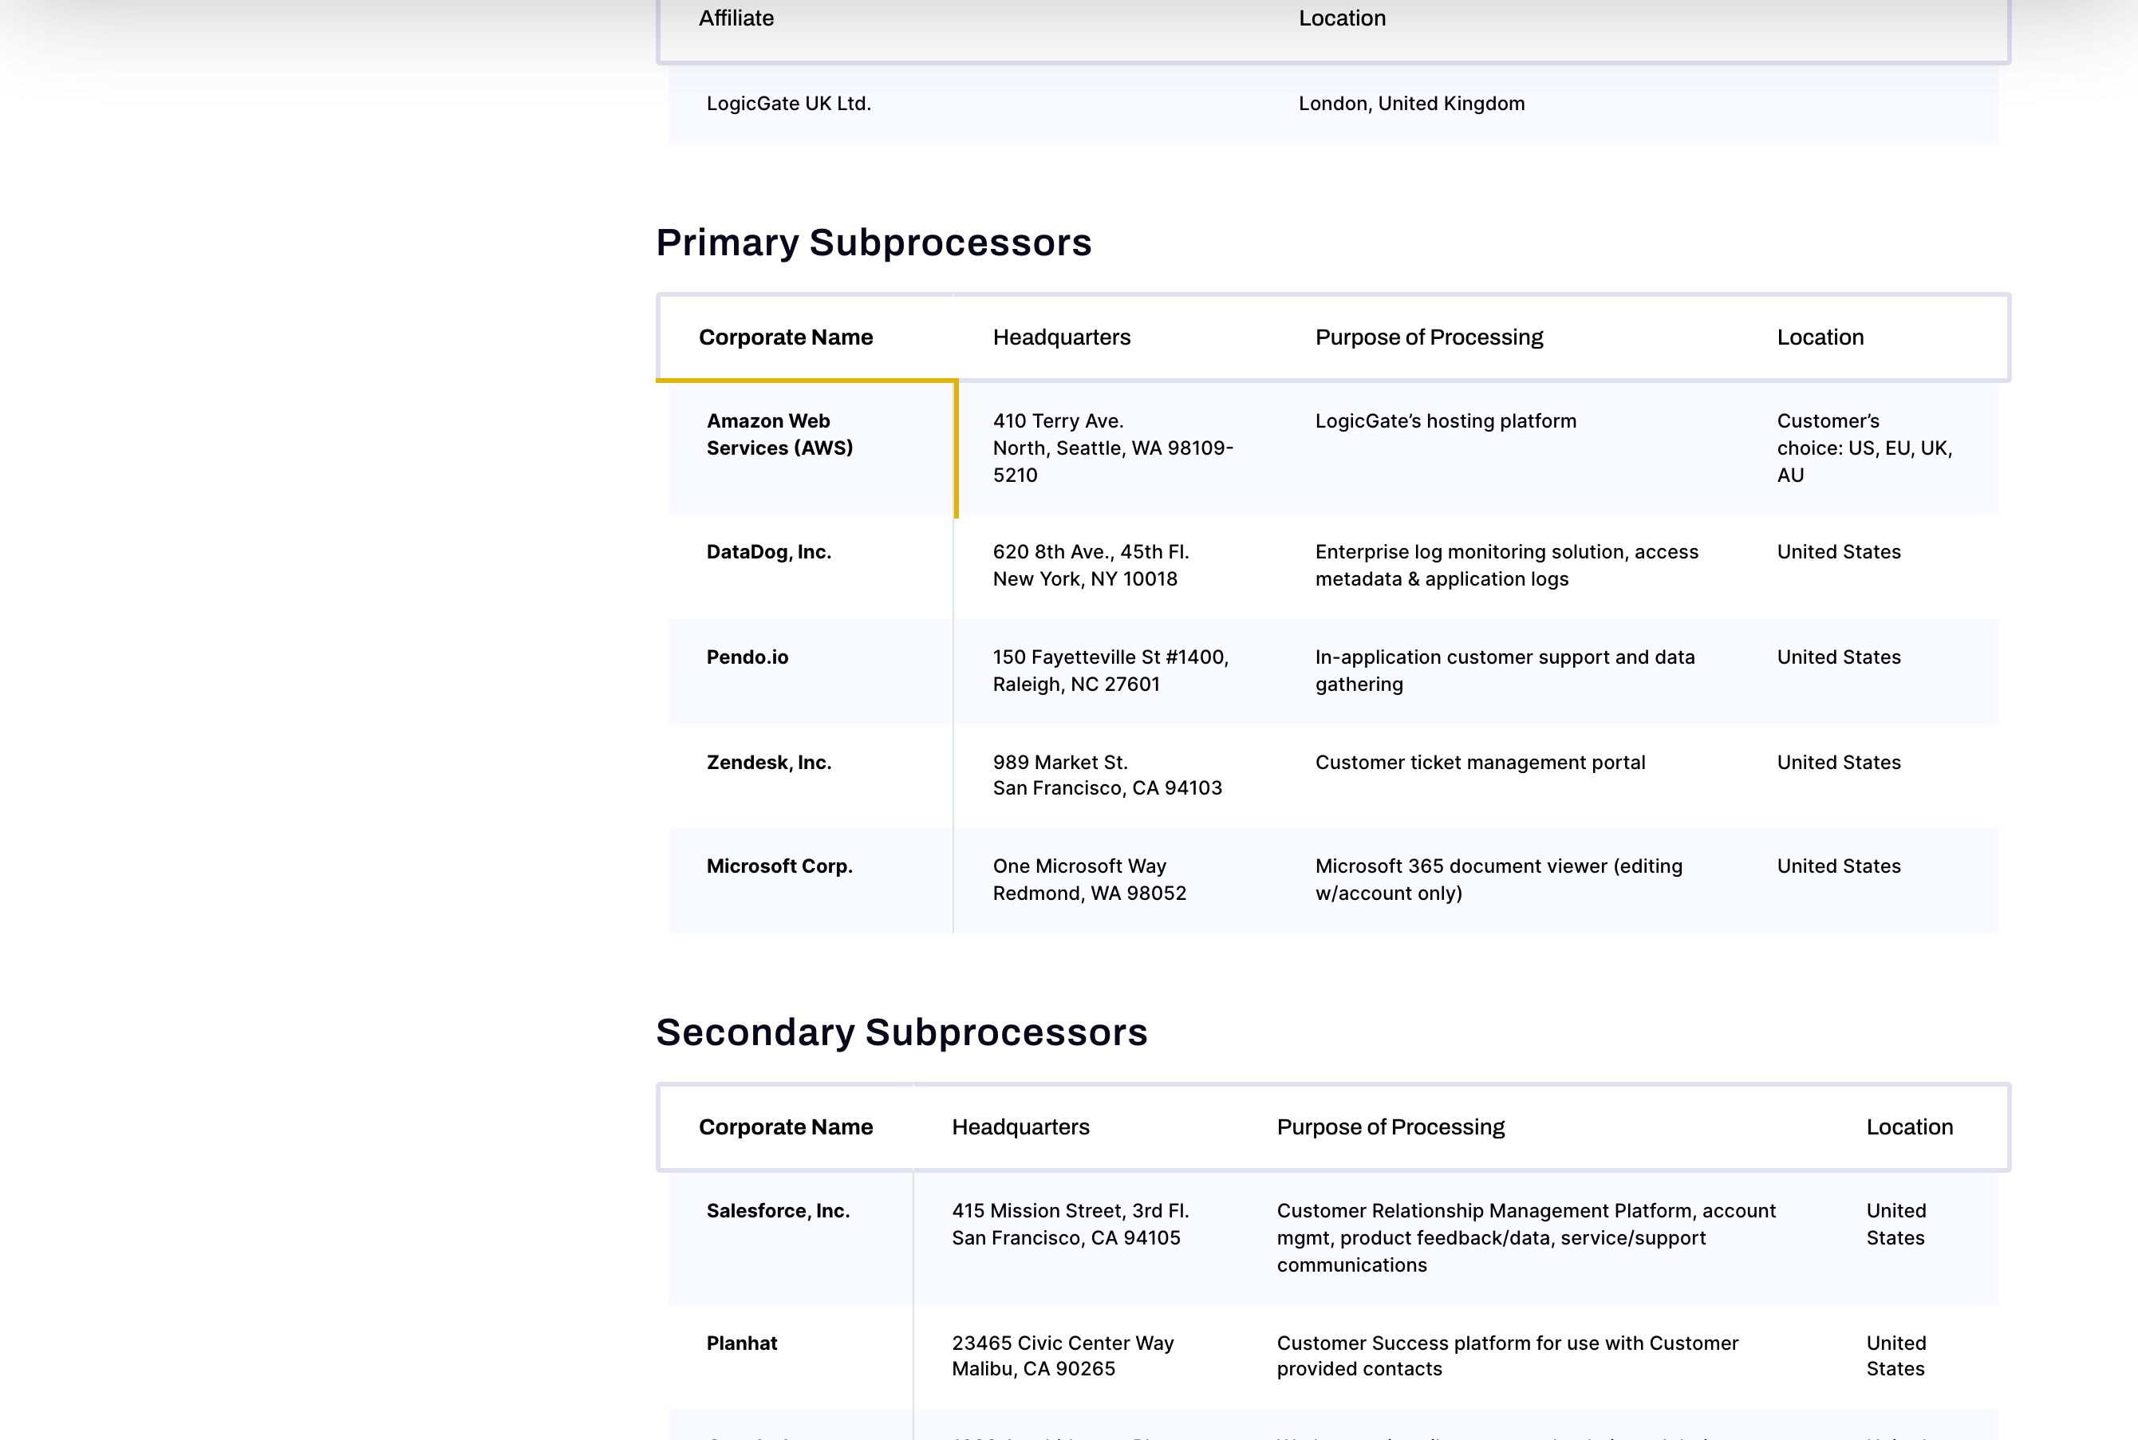The height and width of the screenshot is (1440, 2138).
Task: Click the '410 Terry Ave.' Seattle address
Action: point(1113,448)
